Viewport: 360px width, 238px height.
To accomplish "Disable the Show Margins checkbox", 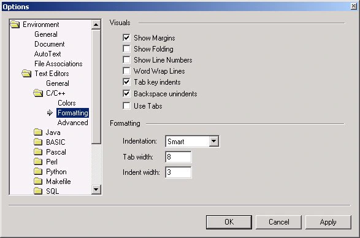I will click(x=126, y=37).
